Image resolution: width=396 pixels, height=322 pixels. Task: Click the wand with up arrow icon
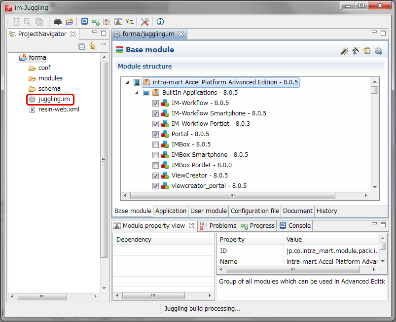356,51
